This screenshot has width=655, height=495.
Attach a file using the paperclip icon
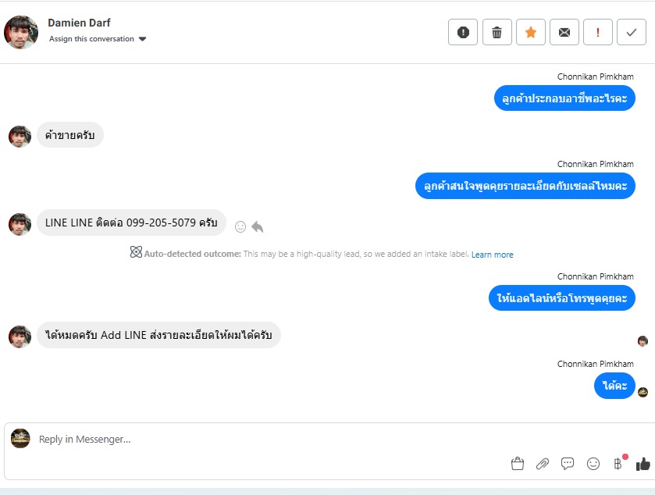pyautogui.click(x=543, y=464)
